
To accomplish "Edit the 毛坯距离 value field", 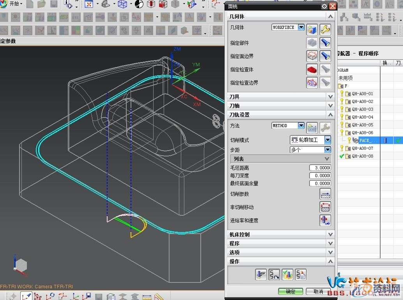I will coord(320,167).
